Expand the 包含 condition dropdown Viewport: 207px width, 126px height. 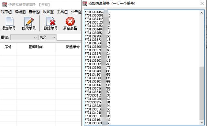pyautogui.click(x=47, y=37)
